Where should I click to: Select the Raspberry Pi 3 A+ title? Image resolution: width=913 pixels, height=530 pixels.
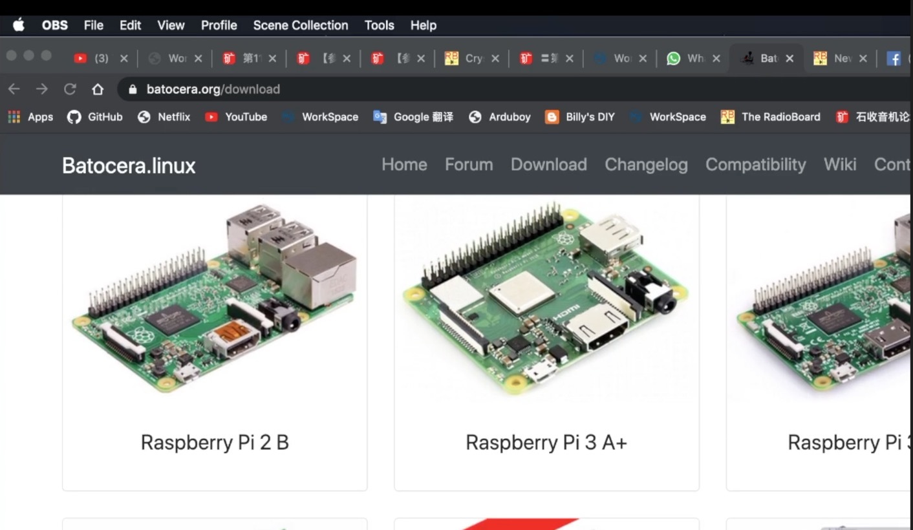546,443
